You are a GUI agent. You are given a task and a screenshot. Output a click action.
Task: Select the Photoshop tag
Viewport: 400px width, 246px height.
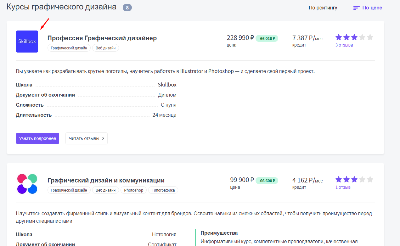click(x=134, y=190)
